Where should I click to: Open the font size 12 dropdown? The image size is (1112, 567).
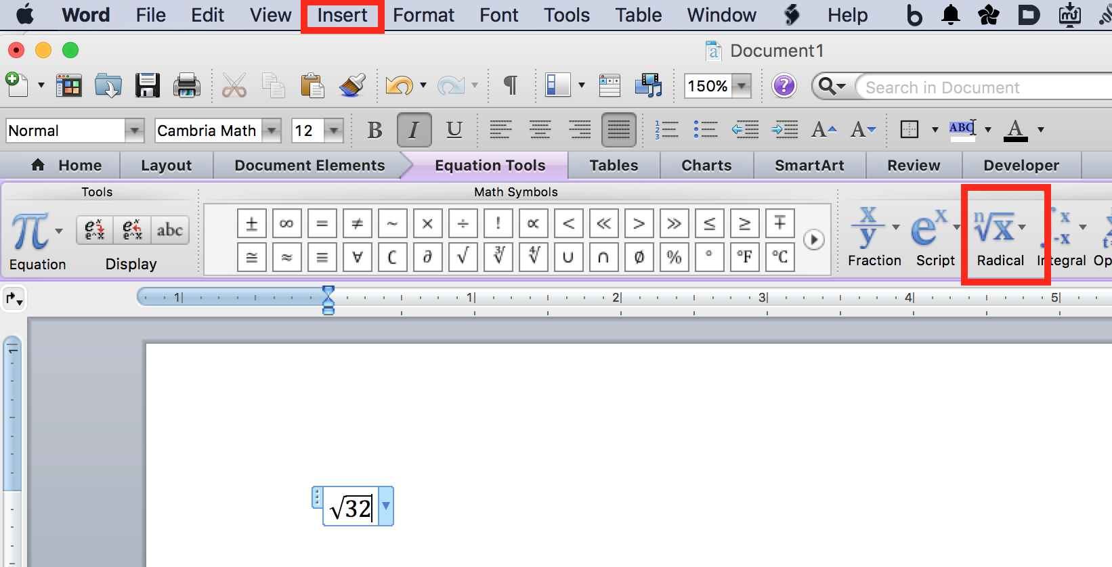tap(335, 131)
